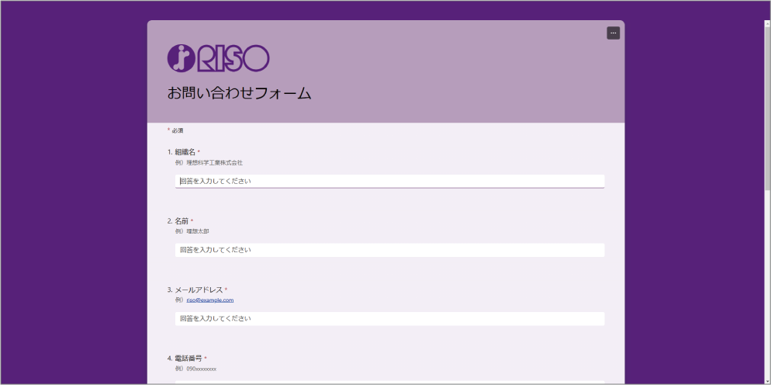Screen dimensions: 771x385
Task: Open the riso@example.com example link
Action: 209,300
